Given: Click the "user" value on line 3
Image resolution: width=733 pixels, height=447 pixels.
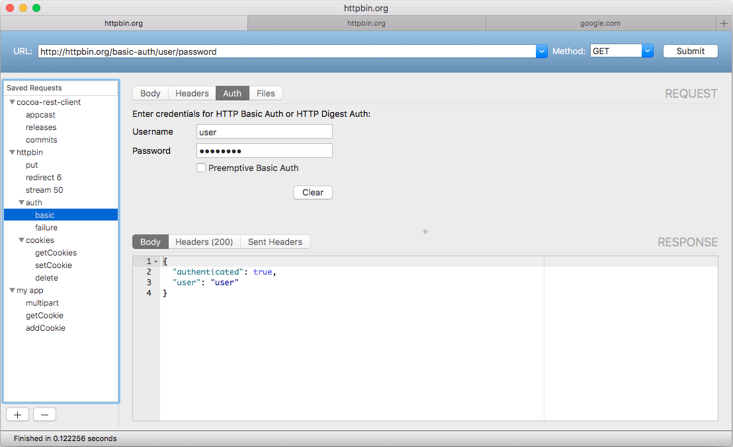Looking at the screenshot, I should pos(224,283).
